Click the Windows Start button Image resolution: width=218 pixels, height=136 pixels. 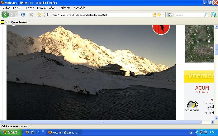click(11, 132)
